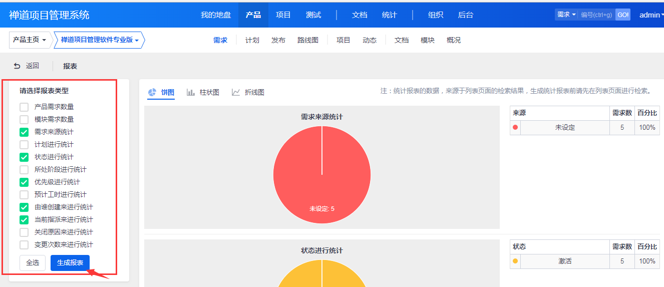
Task: Uncheck the 由谁创建来进行统计 checkbox
Action: pos(24,207)
